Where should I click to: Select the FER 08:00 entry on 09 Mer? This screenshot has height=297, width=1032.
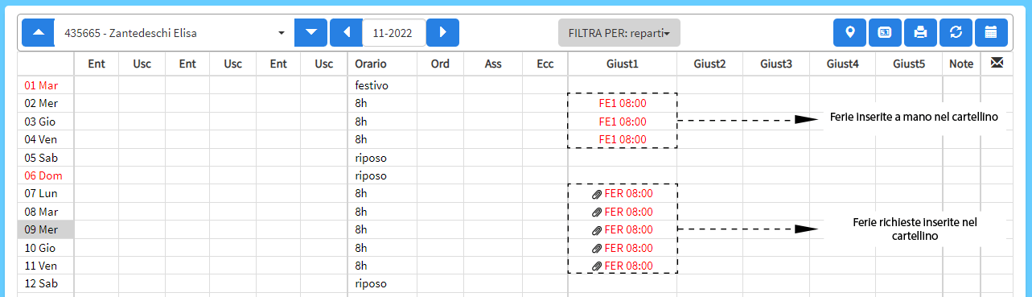pyautogui.click(x=628, y=229)
